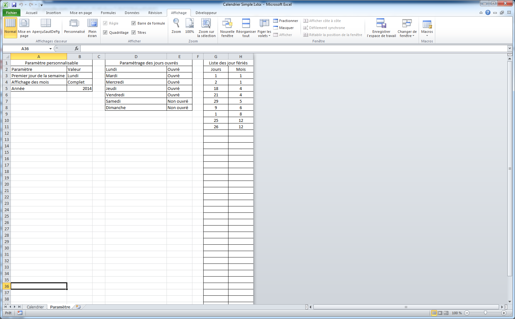Switch to Normal workbook view
This screenshot has height=319, width=515.
[10, 27]
